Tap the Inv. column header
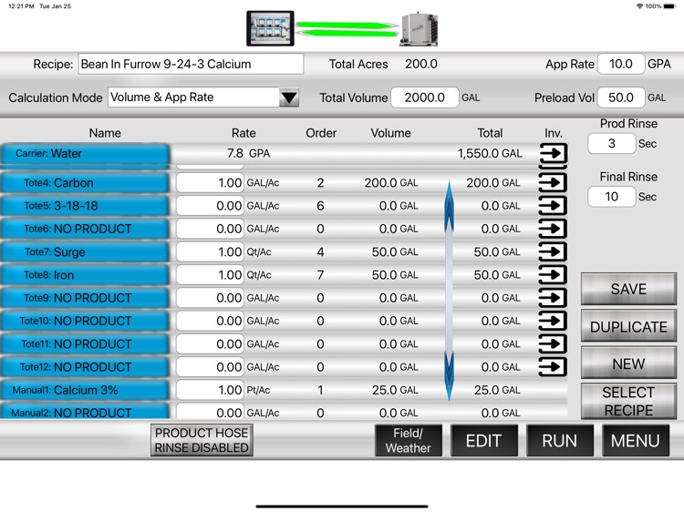Screen dimensions: 684x512 (554, 133)
